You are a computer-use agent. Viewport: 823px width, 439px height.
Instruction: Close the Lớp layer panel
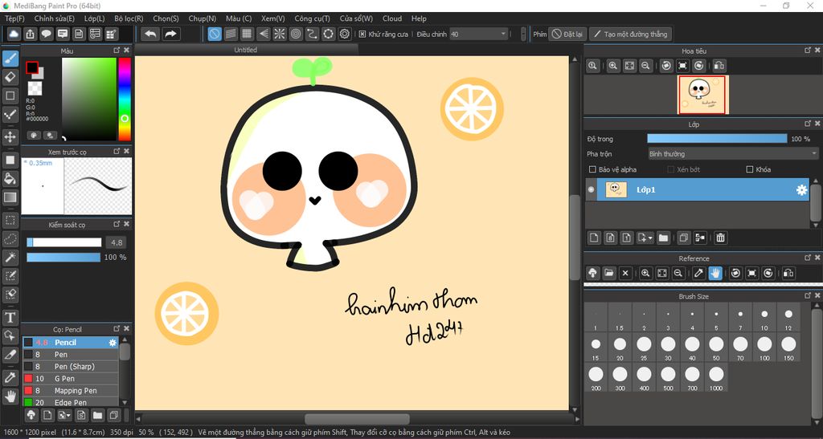pos(817,124)
